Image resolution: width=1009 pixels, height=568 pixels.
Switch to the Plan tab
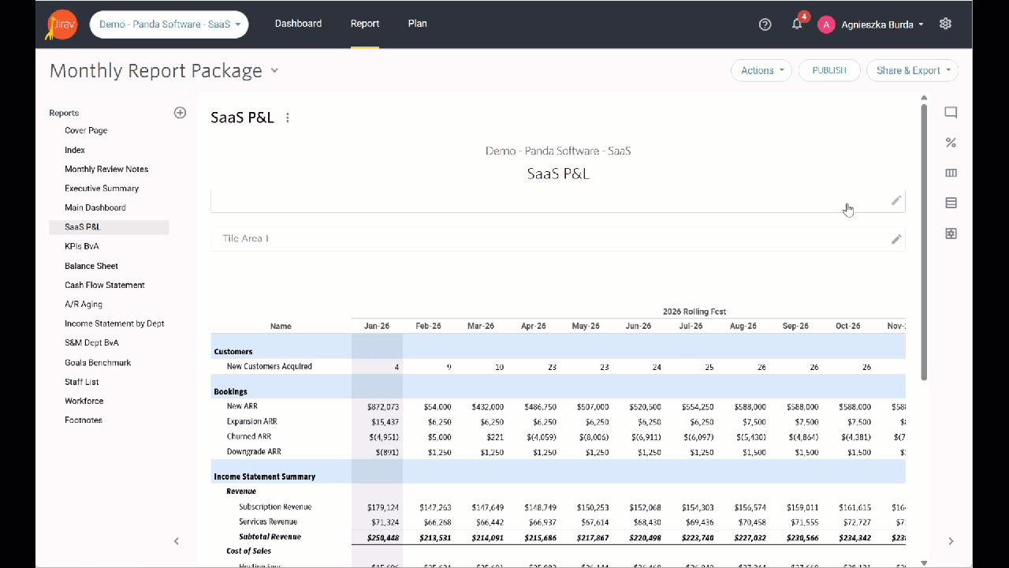(x=418, y=24)
